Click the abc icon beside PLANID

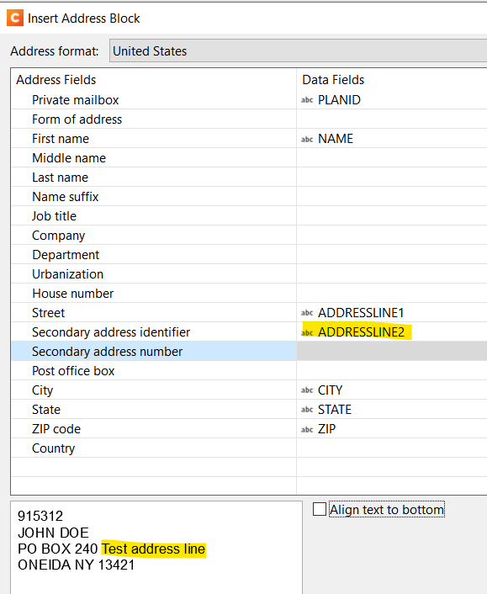(x=307, y=100)
